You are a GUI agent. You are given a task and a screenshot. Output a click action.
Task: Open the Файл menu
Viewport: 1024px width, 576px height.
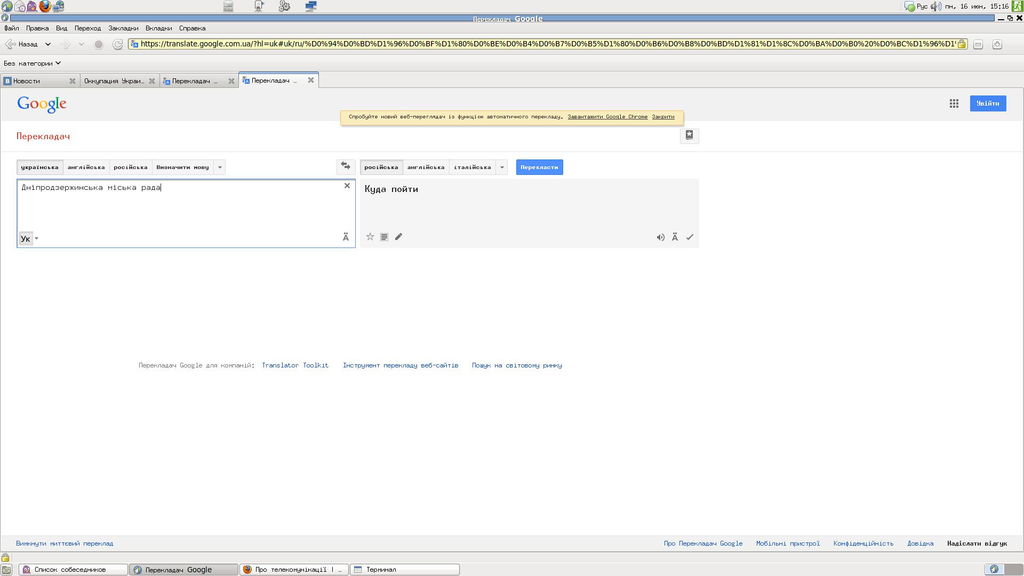pos(11,28)
